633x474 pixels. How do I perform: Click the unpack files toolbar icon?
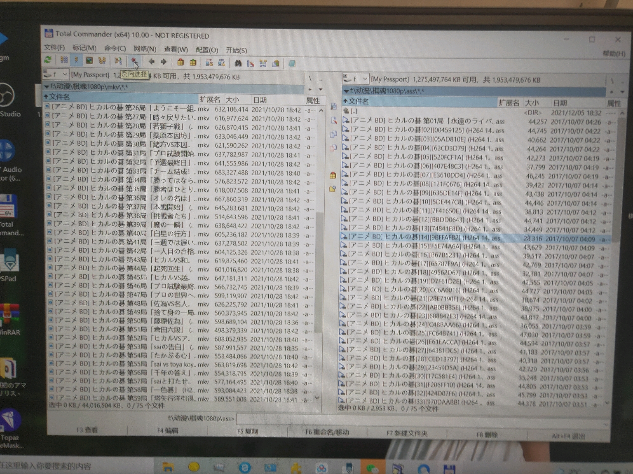(x=193, y=62)
